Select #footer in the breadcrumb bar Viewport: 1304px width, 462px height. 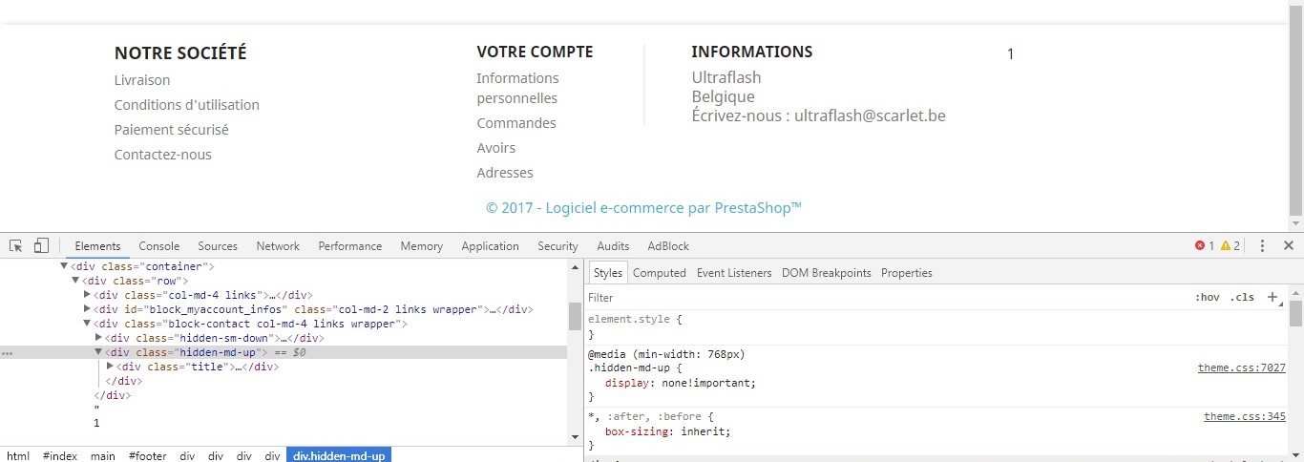click(x=147, y=456)
